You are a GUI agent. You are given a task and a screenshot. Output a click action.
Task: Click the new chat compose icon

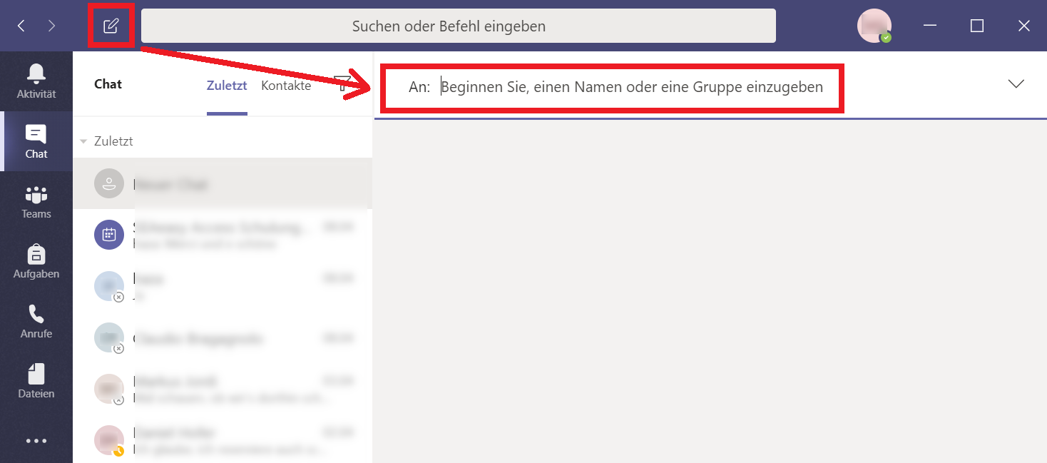(111, 26)
